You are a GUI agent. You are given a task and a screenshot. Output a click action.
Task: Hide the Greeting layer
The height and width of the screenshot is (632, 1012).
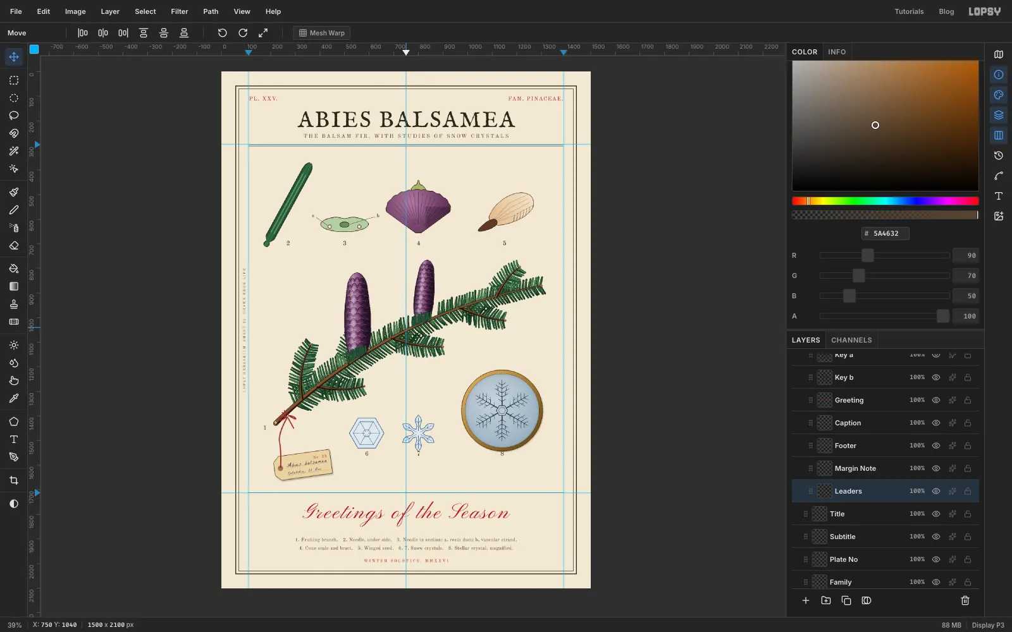[x=936, y=400]
